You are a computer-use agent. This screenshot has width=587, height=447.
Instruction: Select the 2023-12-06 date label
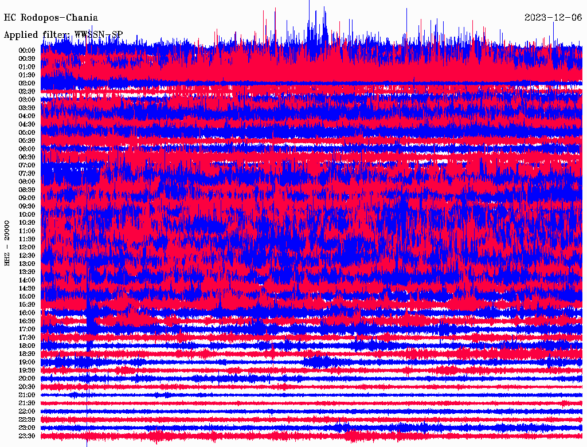pyautogui.click(x=553, y=18)
